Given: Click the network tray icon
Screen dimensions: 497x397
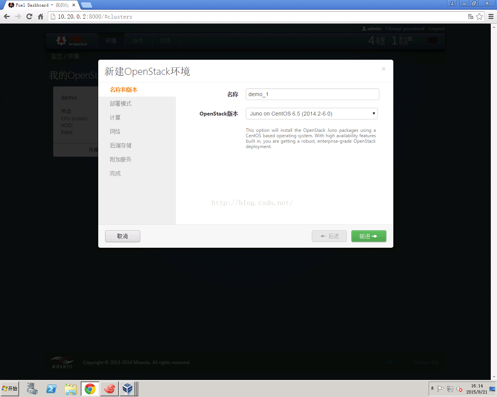Looking at the screenshot, I should click(450, 389).
